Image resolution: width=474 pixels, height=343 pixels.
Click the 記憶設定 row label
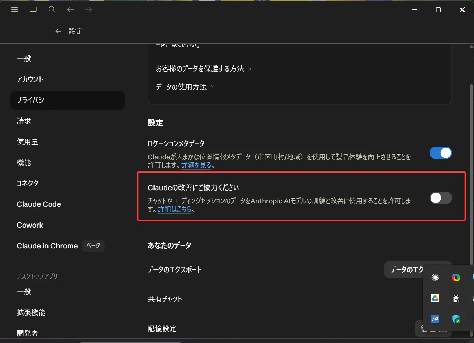click(162, 328)
